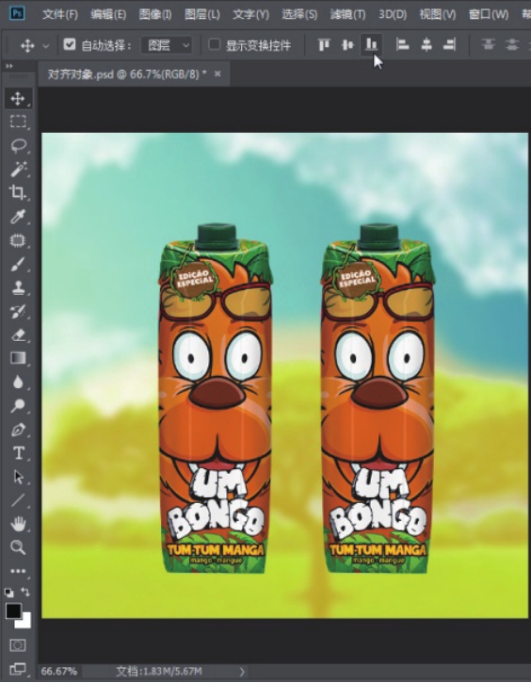Select the Brush tool
The height and width of the screenshot is (683, 531).
(x=18, y=264)
